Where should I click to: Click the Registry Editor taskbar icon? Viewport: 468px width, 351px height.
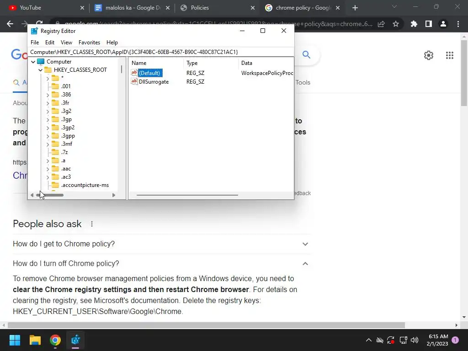tap(75, 340)
